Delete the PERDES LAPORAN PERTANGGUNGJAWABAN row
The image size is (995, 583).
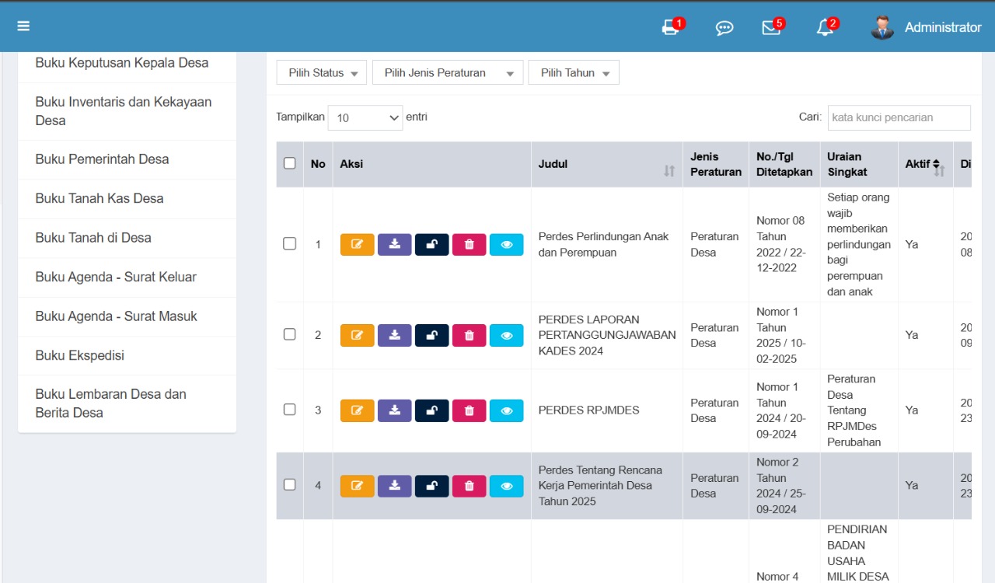[469, 336]
